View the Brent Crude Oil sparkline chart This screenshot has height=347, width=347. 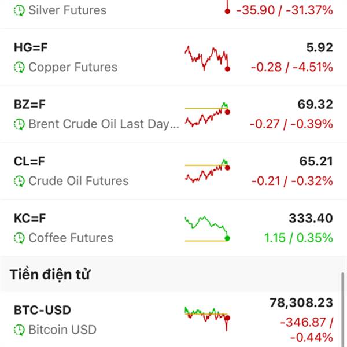pyautogui.click(x=207, y=115)
